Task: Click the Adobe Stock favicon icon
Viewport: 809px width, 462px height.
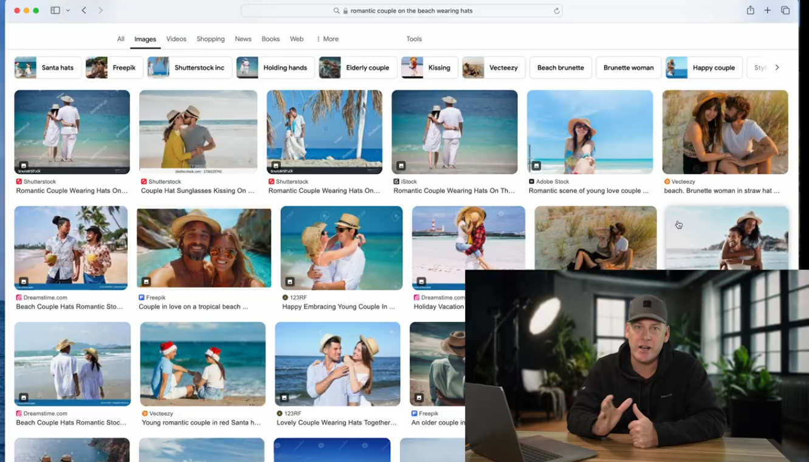Action: point(531,182)
